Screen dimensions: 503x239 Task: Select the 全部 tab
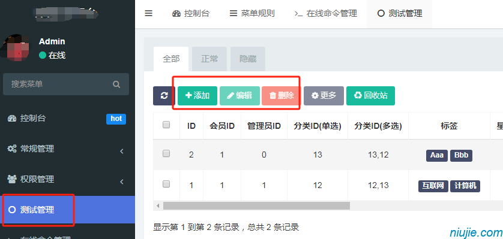(171, 59)
